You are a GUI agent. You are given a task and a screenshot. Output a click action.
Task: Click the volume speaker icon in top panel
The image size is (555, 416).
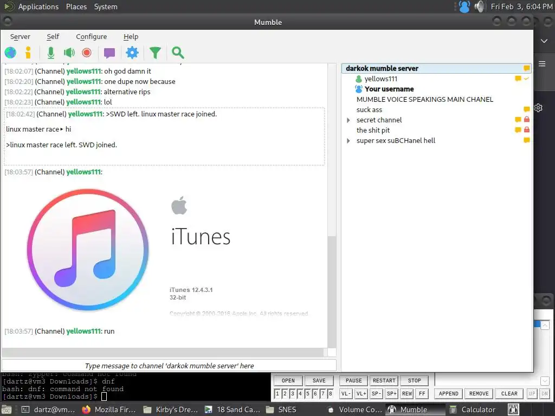point(479,6)
